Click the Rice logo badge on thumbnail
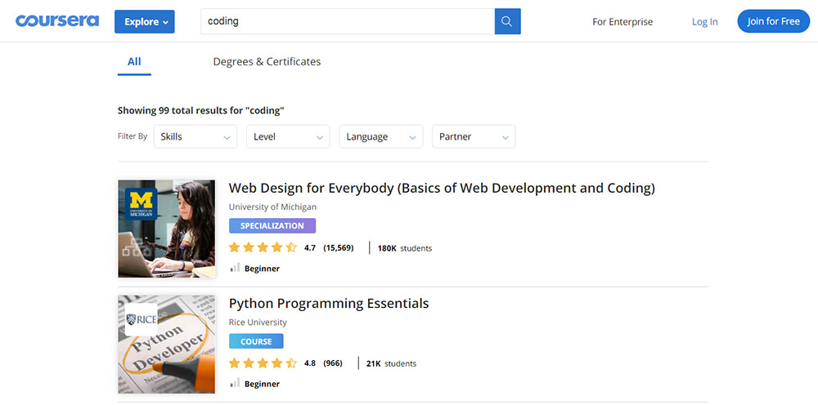The height and width of the screenshot is (405, 818). (x=141, y=319)
